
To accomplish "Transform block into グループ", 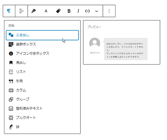I will coord(42,99).
